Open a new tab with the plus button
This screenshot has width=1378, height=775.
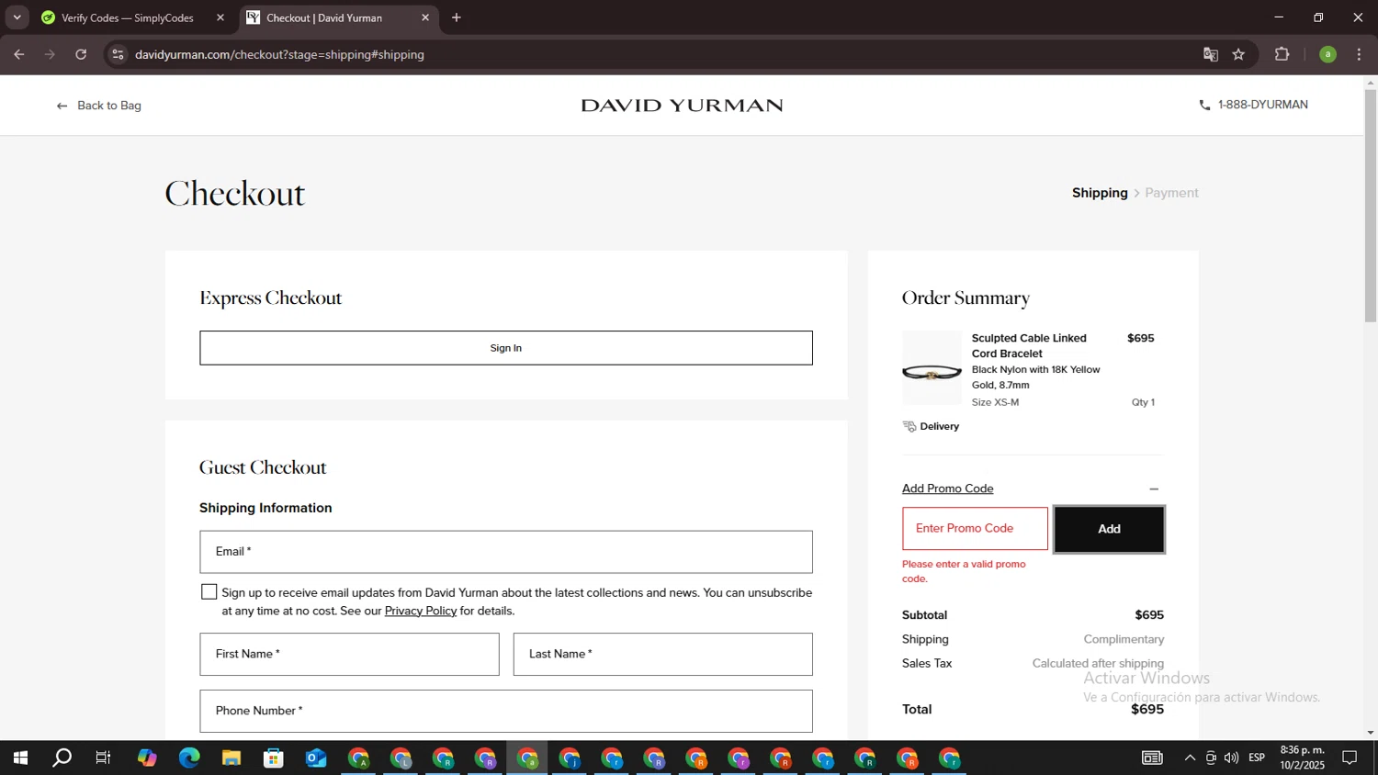click(x=457, y=17)
